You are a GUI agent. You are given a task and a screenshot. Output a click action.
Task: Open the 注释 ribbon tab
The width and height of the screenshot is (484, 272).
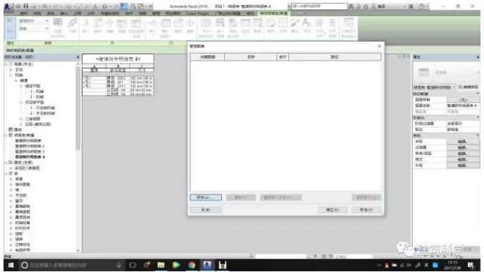[x=77, y=13]
